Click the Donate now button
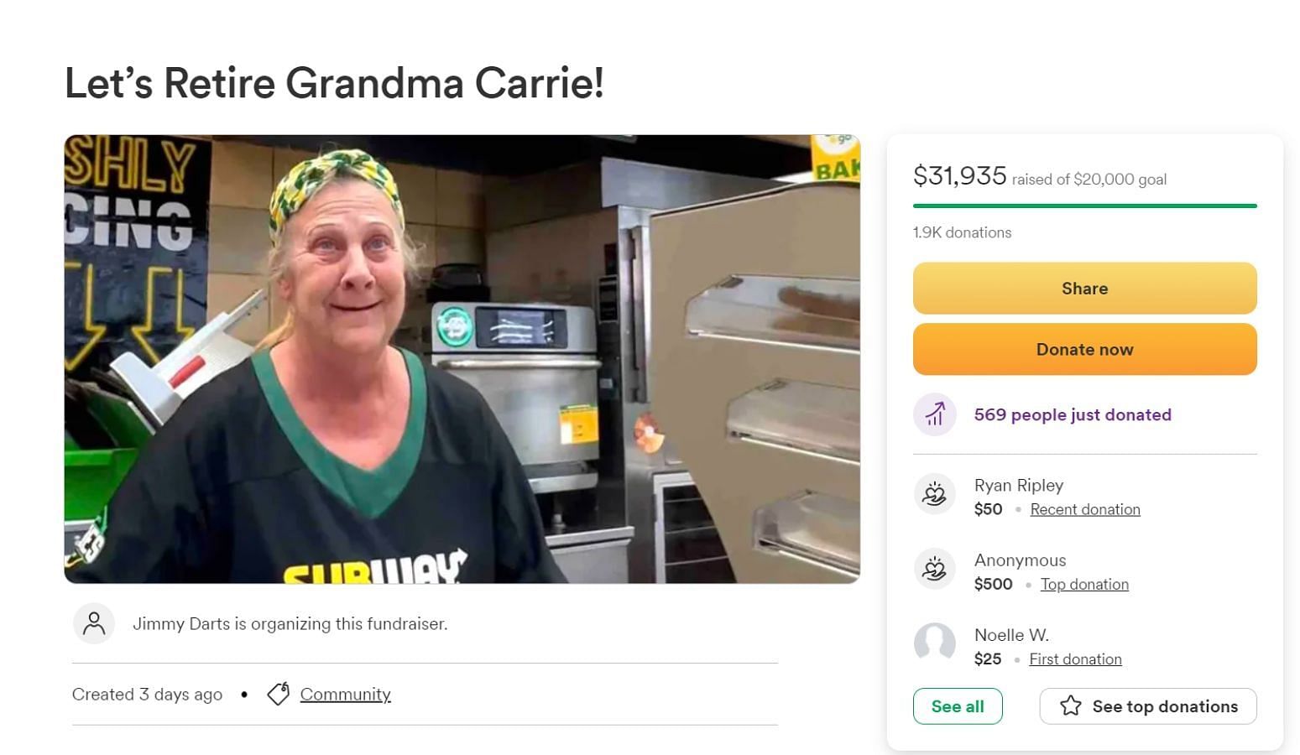This screenshot has width=1300, height=755. [x=1085, y=349]
